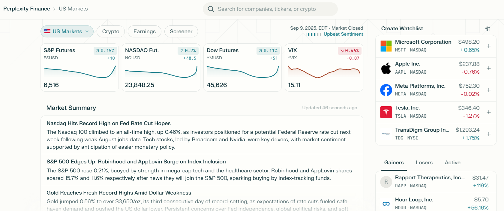504x211 pixels.
Task: Click the Tesla logo icon
Action: 386,112
